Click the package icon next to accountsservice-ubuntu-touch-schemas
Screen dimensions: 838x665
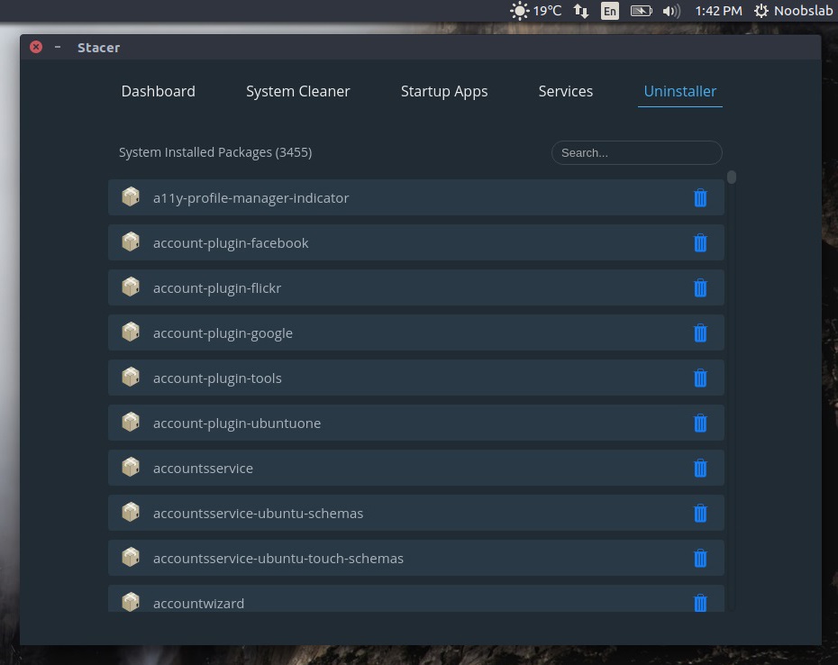131,557
